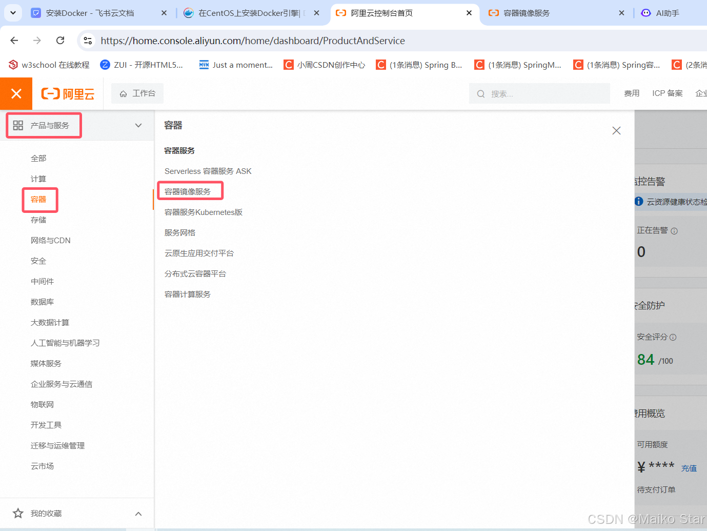Screen dimensions: 707x531
Task: Focus the 搜索 input field
Action: click(x=539, y=93)
